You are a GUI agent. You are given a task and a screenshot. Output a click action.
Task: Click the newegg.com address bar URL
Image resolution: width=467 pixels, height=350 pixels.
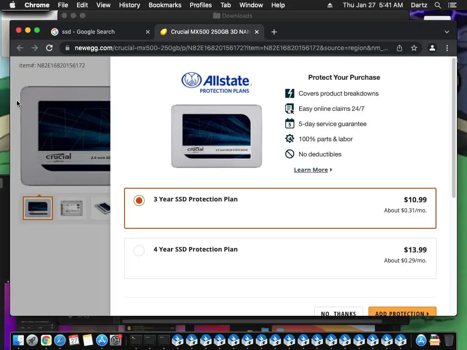pos(231,48)
